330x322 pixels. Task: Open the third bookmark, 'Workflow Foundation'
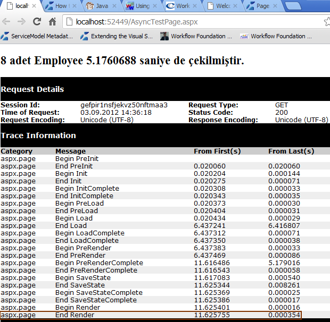(x=196, y=37)
